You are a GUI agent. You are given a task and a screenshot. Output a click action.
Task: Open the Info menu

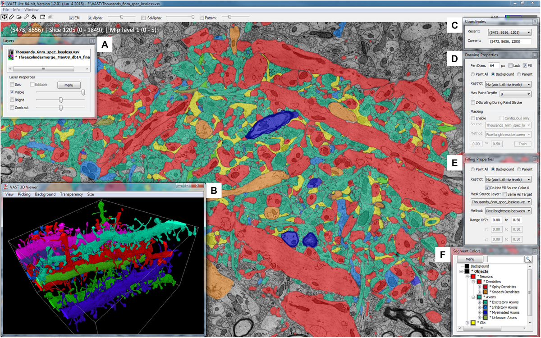pos(16,9)
